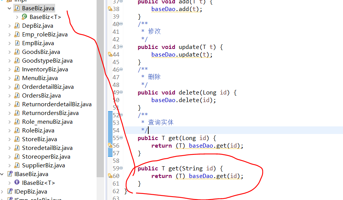
Task: Click warning marker on line 56
Action: tap(110, 145)
